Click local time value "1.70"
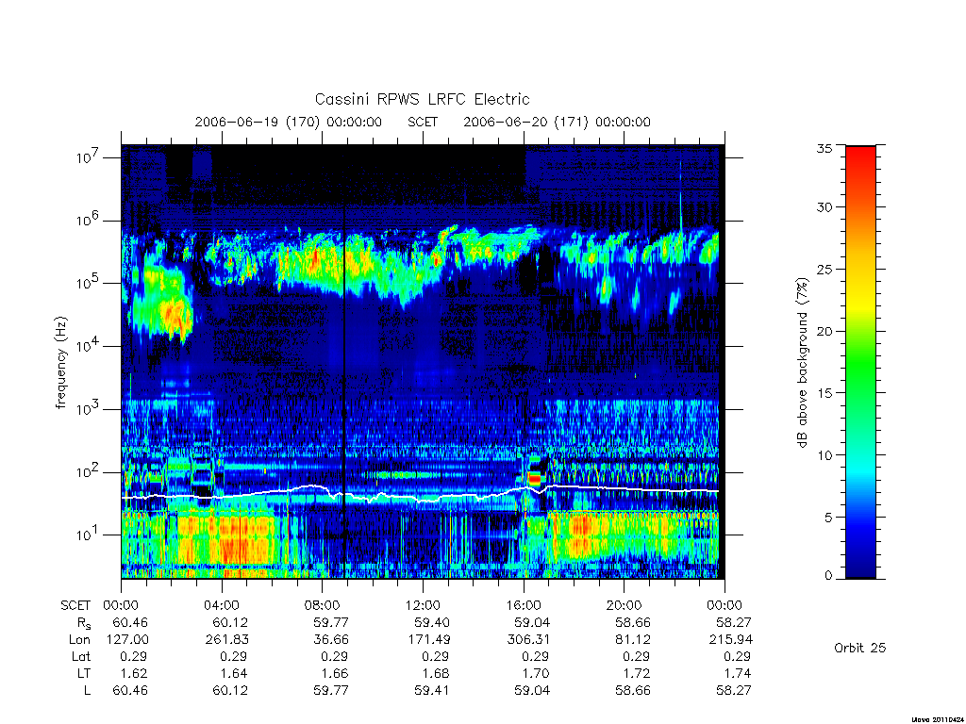 point(536,673)
